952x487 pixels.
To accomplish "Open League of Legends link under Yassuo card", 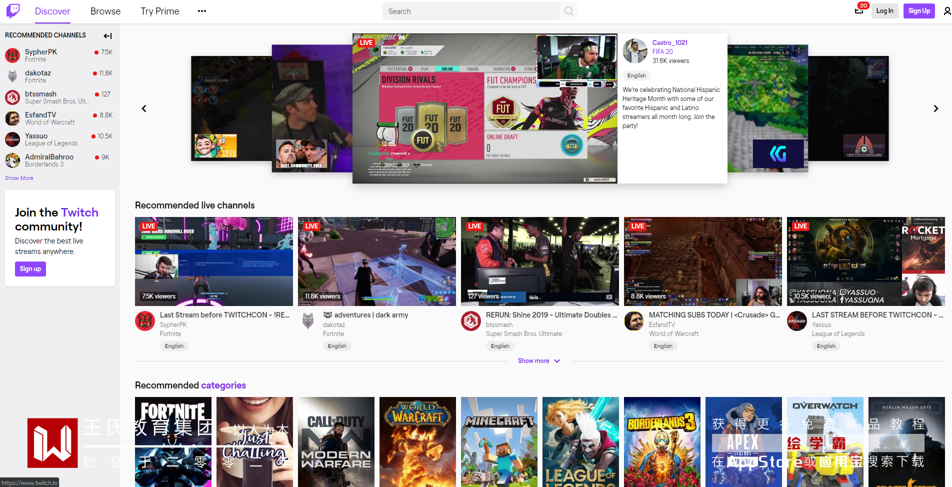I will click(838, 334).
